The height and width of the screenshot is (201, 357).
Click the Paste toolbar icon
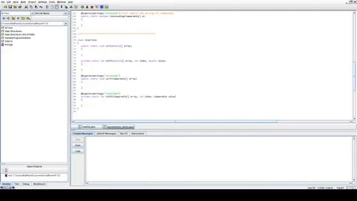pos(36,7)
